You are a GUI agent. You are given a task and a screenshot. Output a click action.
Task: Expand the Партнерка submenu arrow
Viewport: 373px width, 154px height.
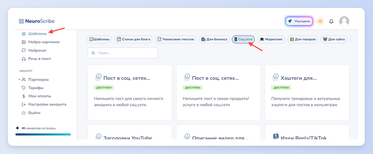click(x=19, y=79)
